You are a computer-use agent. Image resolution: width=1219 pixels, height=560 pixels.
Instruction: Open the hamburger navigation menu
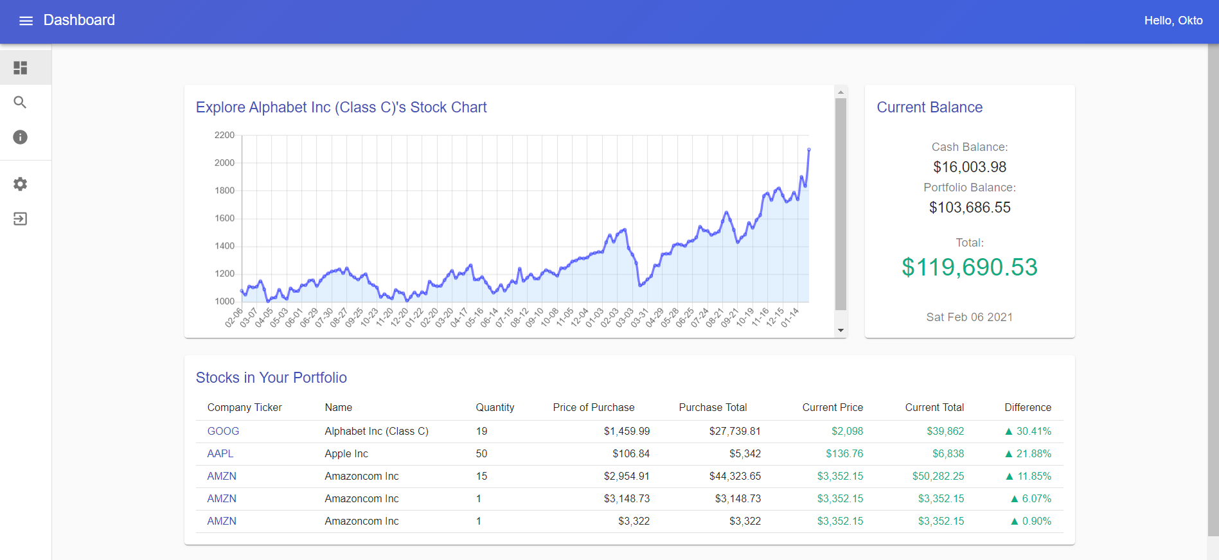coord(26,21)
